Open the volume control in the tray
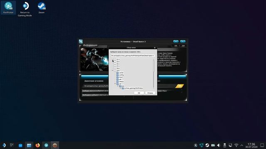 219,145
